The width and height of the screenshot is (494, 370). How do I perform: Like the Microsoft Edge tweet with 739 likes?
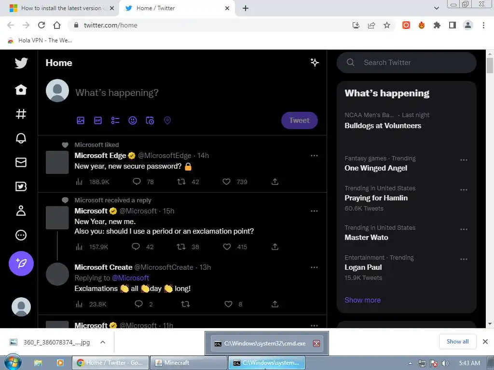click(227, 182)
